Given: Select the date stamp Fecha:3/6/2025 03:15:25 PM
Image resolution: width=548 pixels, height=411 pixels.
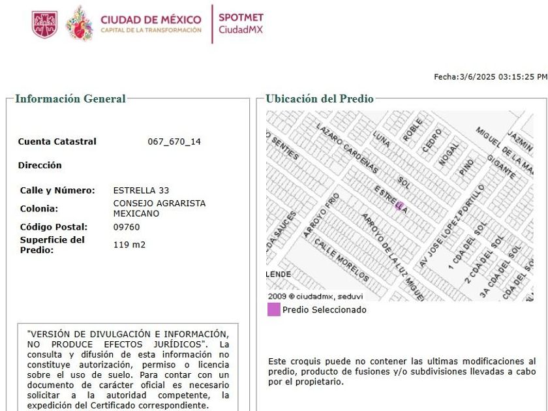Looking at the screenshot, I should [491, 77].
